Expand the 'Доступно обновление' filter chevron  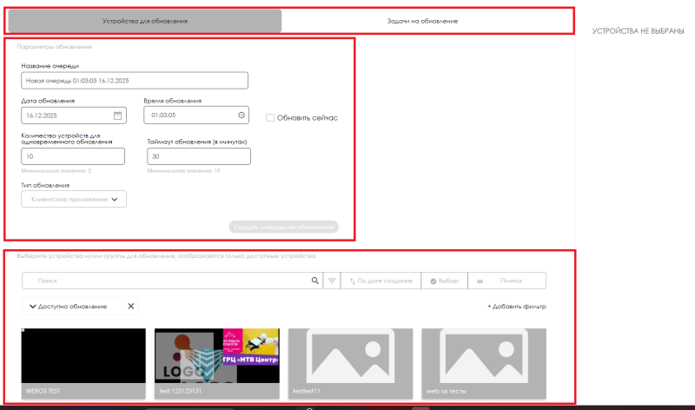(33, 307)
